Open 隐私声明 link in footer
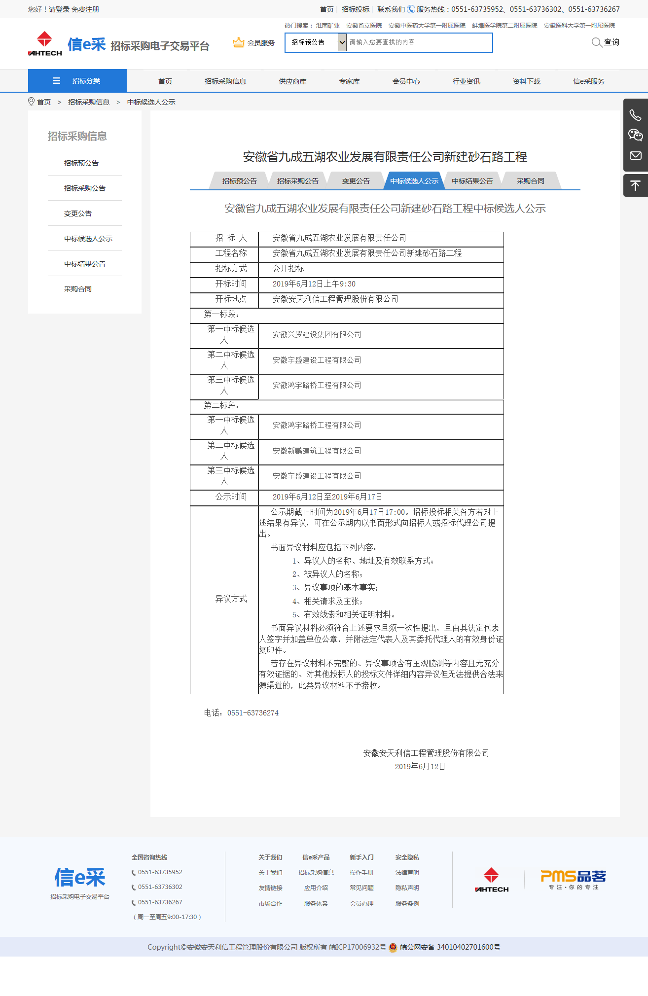The image size is (648, 996). coord(407,888)
